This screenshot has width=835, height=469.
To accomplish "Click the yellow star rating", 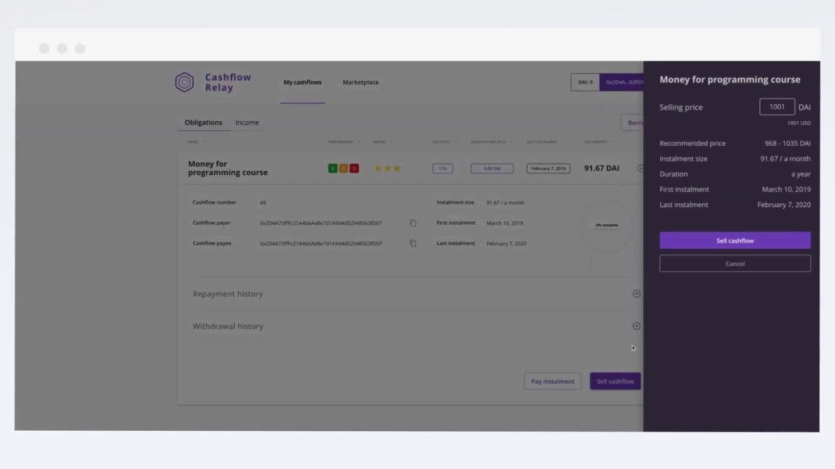I will (387, 169).
